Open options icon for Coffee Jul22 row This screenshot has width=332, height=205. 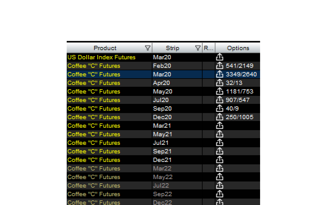[x=220, y=185]
